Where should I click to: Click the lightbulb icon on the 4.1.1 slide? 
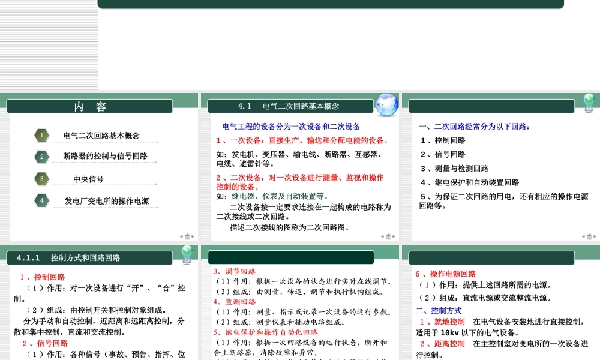[x=187, y=255]
